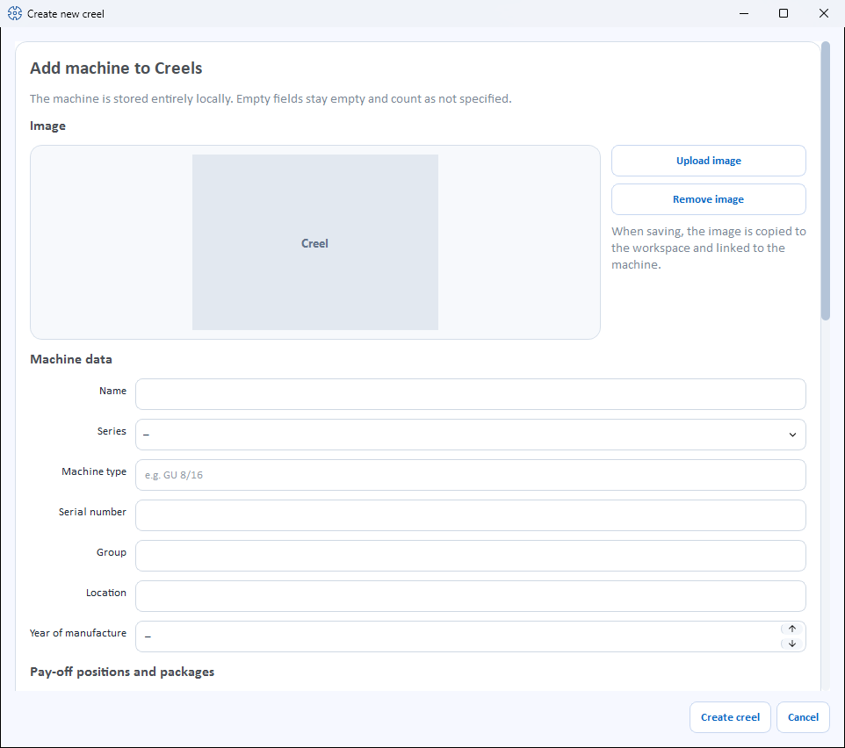Click the vertical scrollbar thumb
The height and width of the screenshot is (748, 845).
825,181
